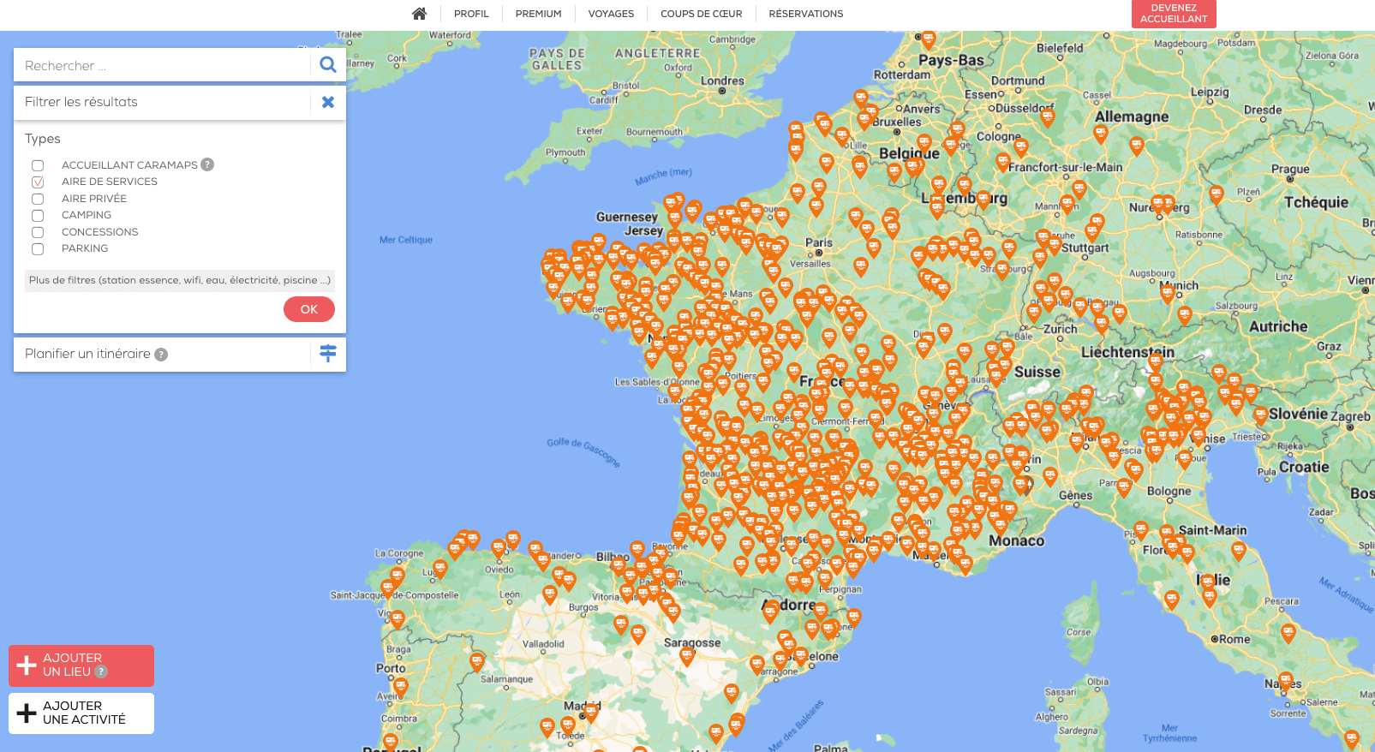This screenshot has height=752, width=1375.
Task: Select the map marker near Gênes
Action: pos(1050,476)
